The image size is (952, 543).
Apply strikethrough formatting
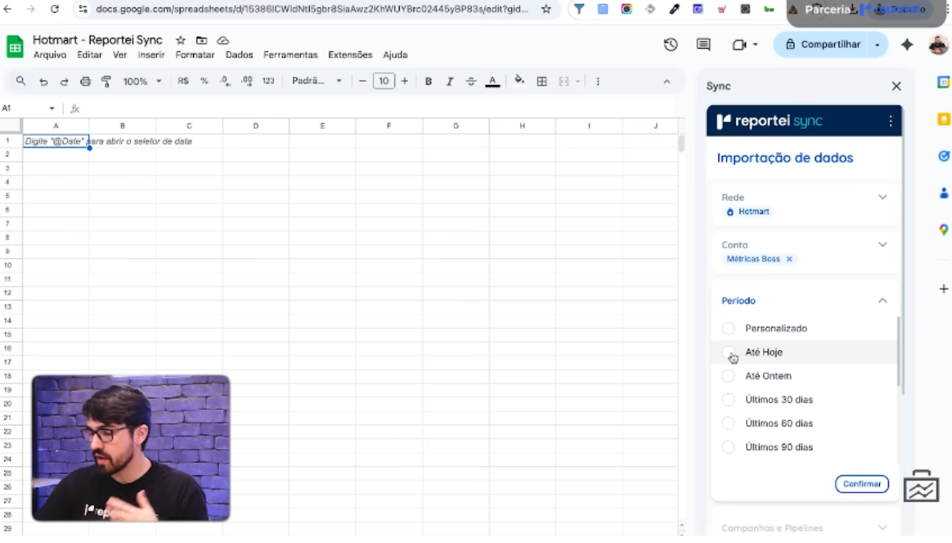tap(471, 82)
